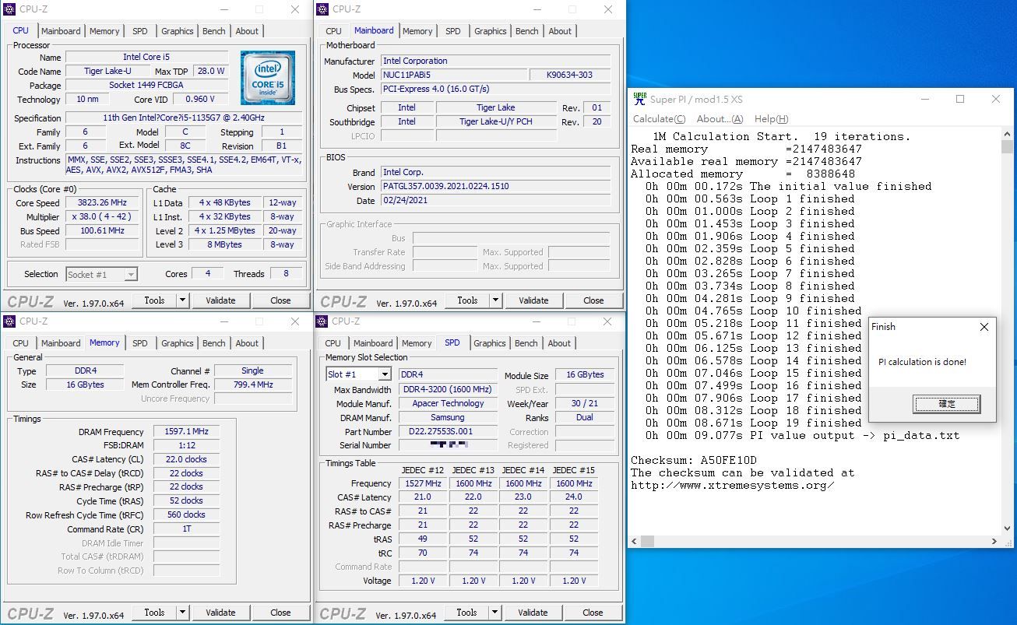
Task: Click the Loop 19 finished line in Super PI
Action: pyautogui.click(x=753, y=423)
